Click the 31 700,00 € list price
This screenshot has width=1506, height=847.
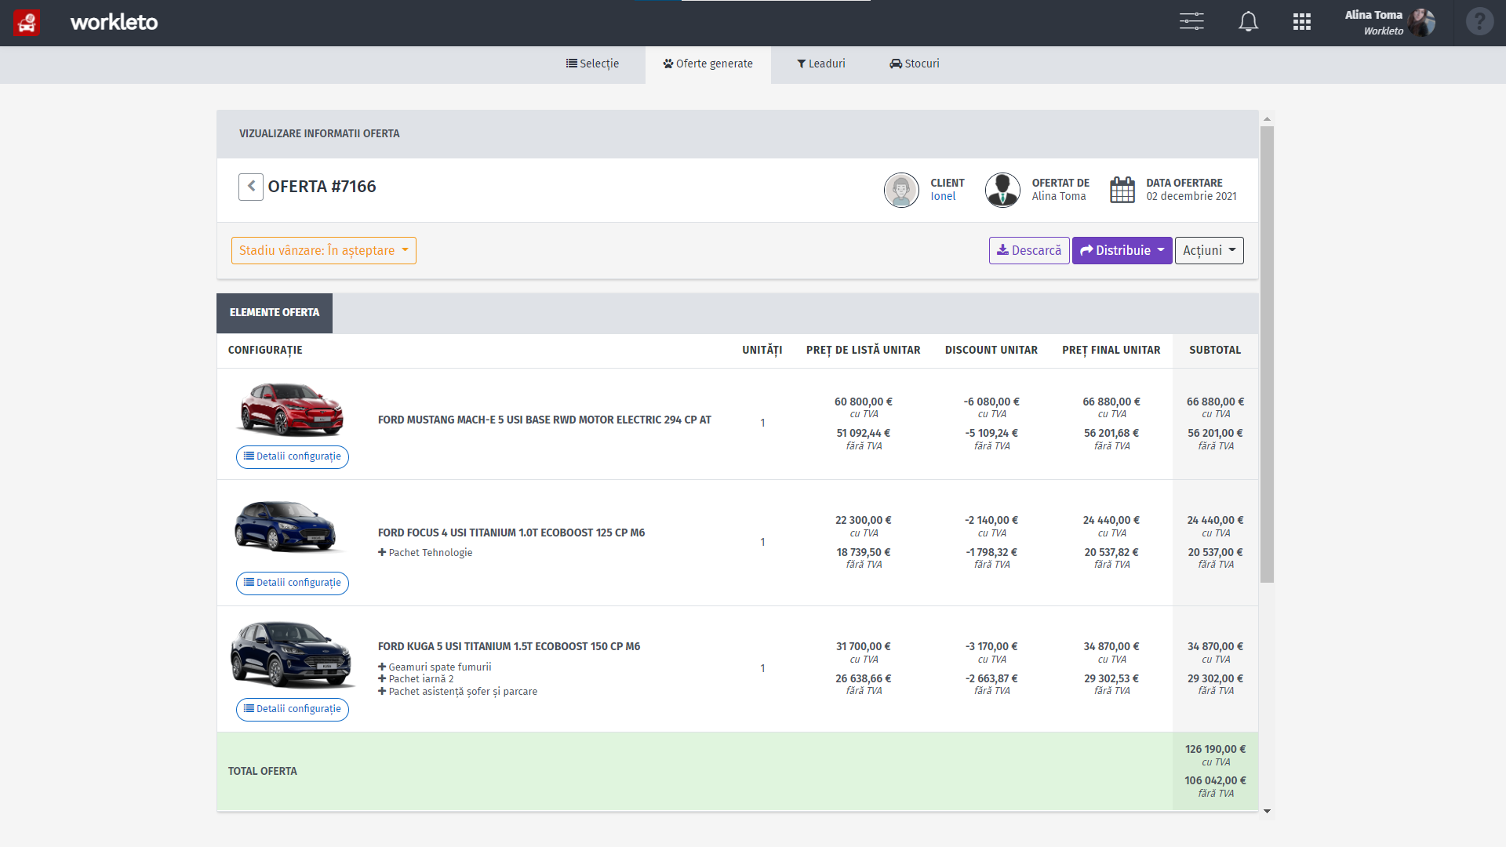tap(864, 647)
